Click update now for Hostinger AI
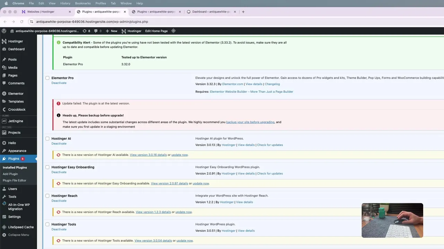Viewport: 444px width, 249px height. 180,155
